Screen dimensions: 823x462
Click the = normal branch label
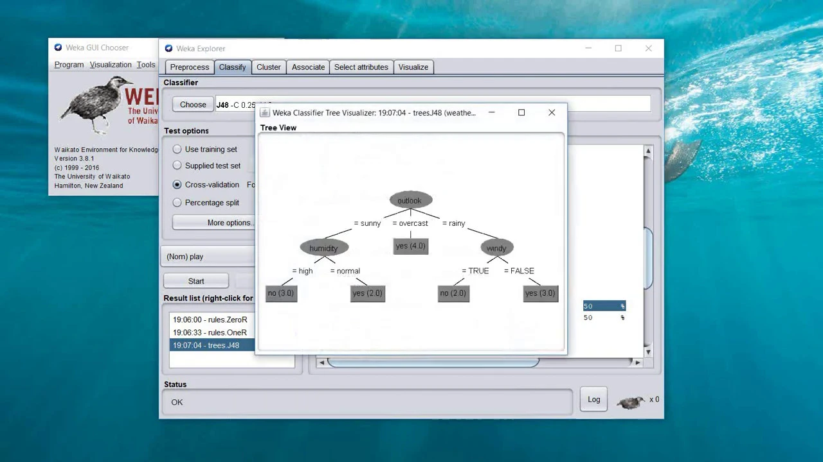point(345,271)
